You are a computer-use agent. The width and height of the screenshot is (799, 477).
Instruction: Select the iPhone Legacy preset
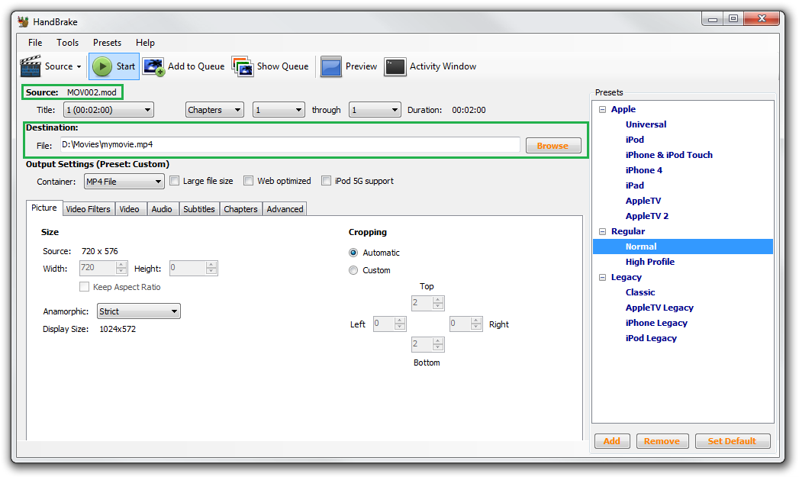(x=656, y=323)
